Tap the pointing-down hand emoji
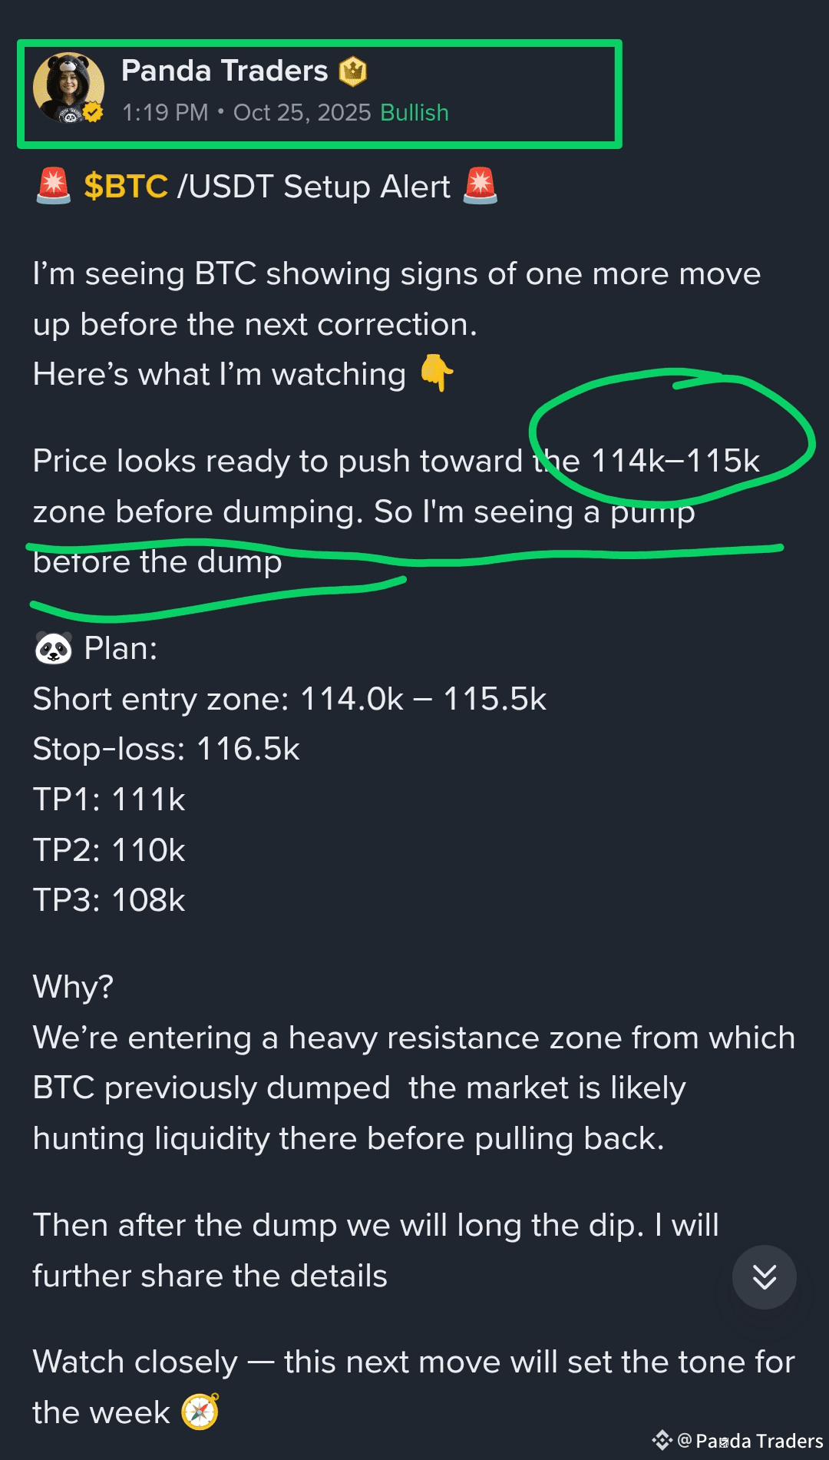The width and height of the screenshot is (829, 1460). click(x=437, y=373)
